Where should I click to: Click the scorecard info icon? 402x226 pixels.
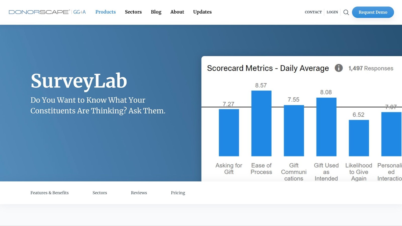pyautogui.click(x=338, y=68)
